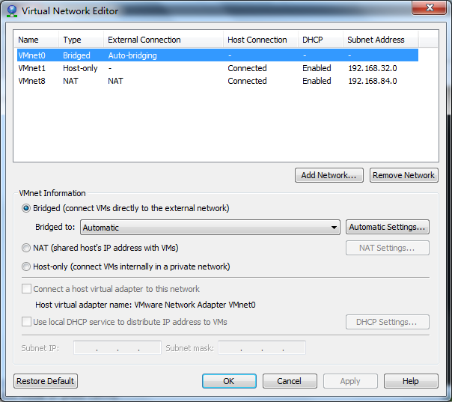Click the External Connection column header
Viewport: 452px width, 402px height.
pyautogui.click(x=163, y=40)
